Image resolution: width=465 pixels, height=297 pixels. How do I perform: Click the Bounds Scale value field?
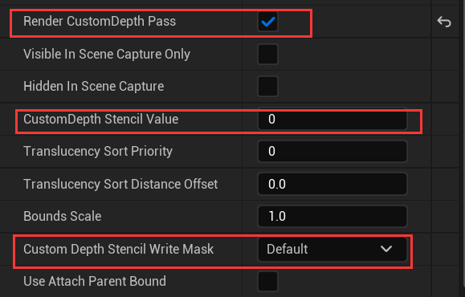point(332,217)
